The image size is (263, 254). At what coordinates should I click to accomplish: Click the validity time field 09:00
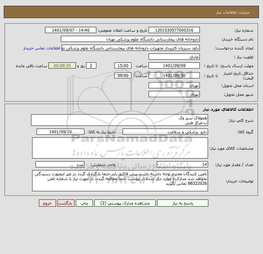click(x=123, y=75)
